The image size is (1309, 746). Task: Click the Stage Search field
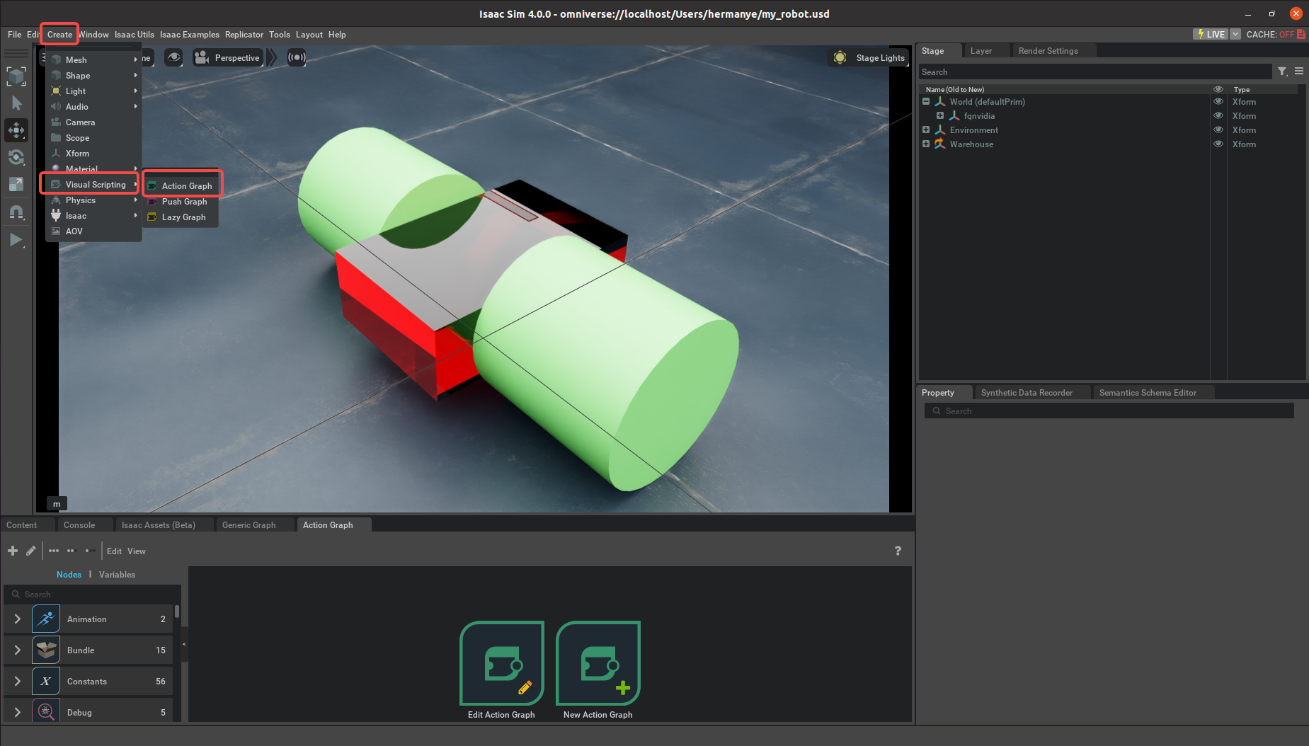coord(1095,72)
